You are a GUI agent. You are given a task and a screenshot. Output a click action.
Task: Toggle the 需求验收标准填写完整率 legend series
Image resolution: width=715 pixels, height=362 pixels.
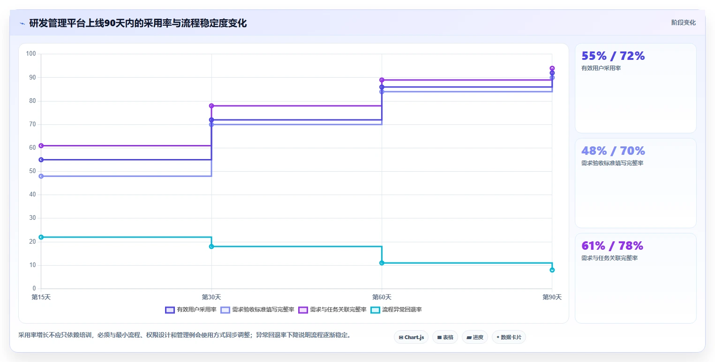257,310
